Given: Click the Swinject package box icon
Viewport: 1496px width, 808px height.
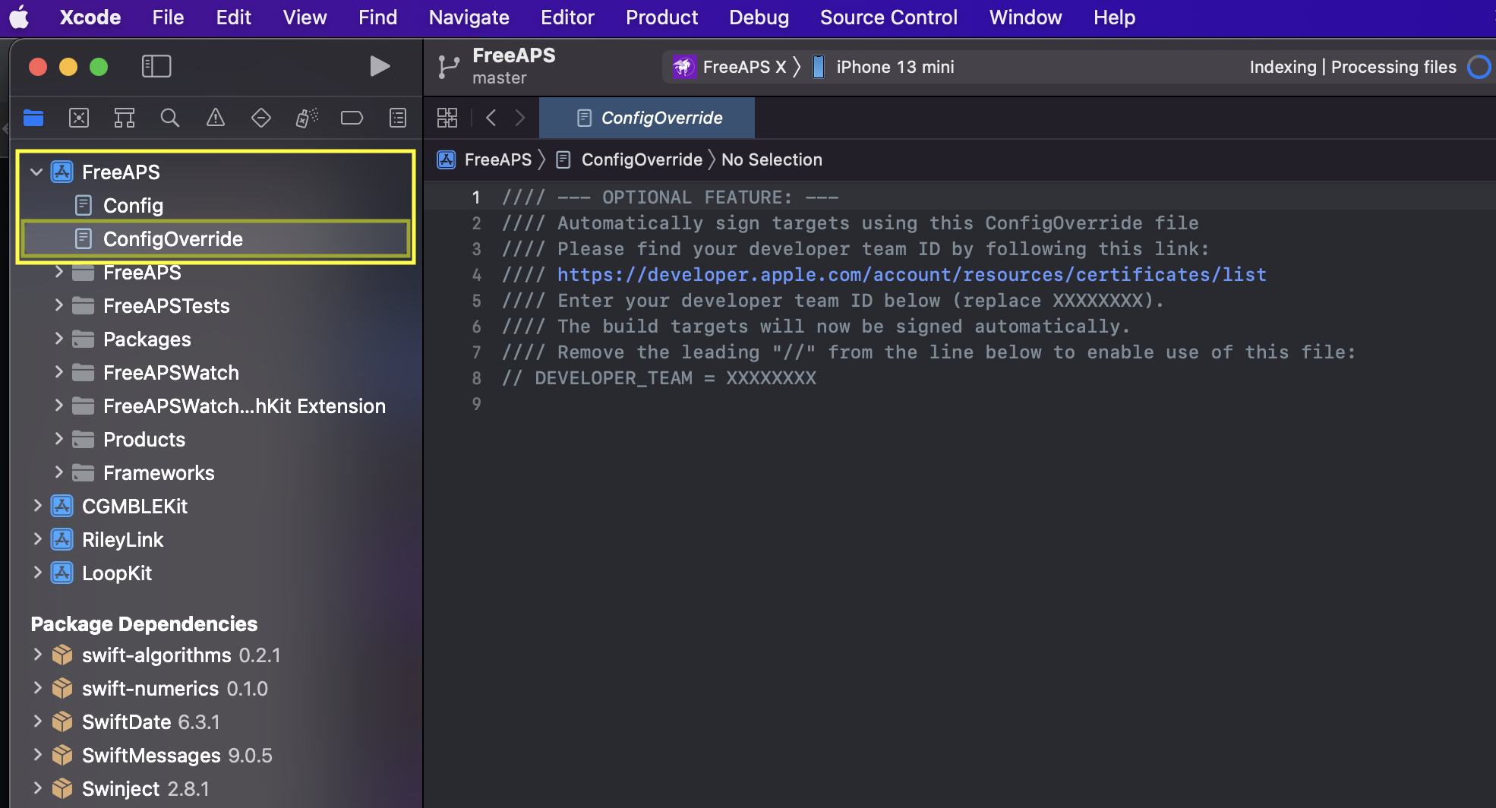Looking at the screenshot, I should 62,788.
